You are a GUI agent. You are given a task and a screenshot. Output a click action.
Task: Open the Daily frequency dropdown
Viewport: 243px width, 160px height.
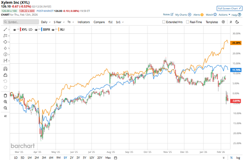[46, 22]
